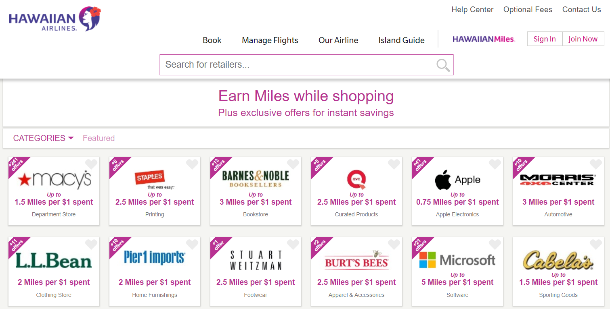
Task: Open the Our Airline menu
Action: coord(338,40)
